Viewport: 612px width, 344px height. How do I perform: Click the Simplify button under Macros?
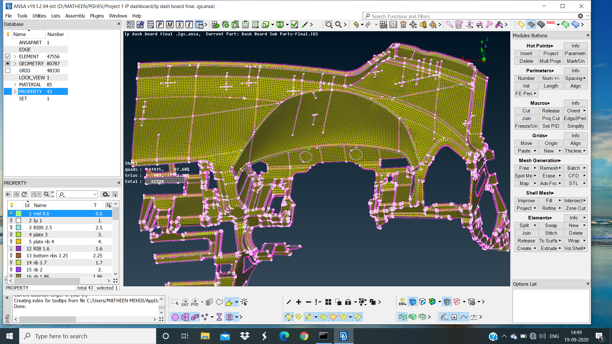tap(575, 126)
